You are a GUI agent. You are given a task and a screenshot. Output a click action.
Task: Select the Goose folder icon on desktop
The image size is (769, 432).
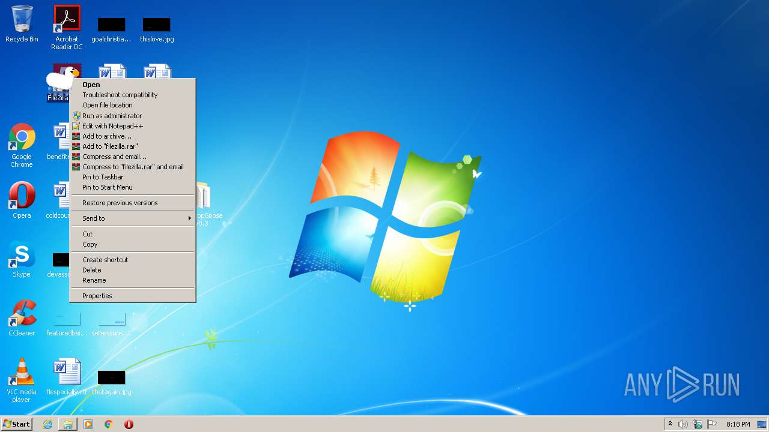(204, 204)
